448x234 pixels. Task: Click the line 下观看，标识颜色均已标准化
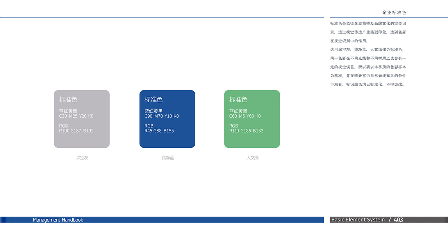368,85
